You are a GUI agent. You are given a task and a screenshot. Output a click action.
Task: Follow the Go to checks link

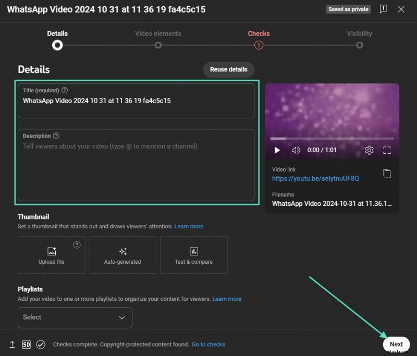pyautogui.click(x=208, y=345)
